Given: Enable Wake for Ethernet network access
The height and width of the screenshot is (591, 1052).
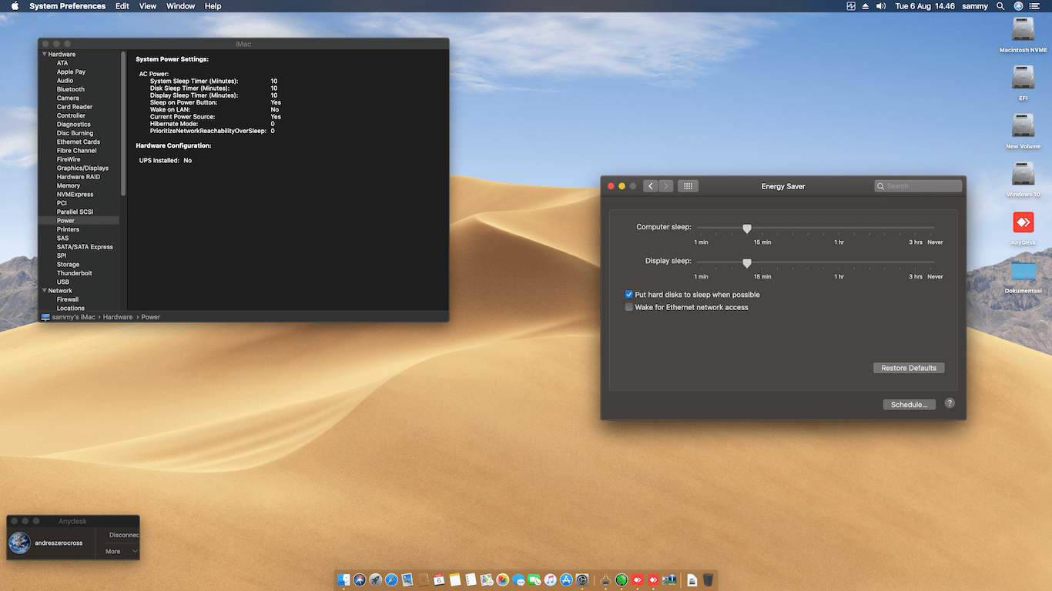Looking at the screenshot, I should click(x=629, y=307).
